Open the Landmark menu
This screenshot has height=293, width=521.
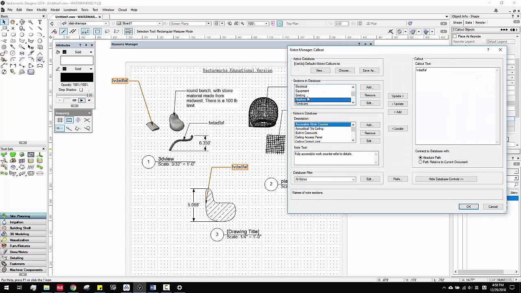[x=70, y=10]
